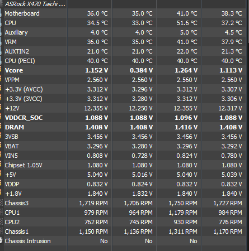Select the VIN5 sensor label

(11, 156)
